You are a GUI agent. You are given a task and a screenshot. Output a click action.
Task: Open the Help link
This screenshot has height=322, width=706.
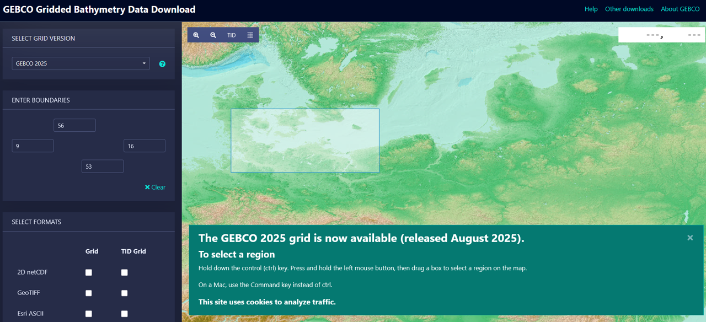tap(591, 9)
